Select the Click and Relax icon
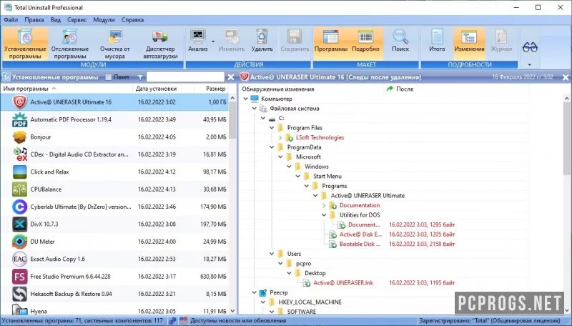Screen dimensions: 572x326 point(20,172)
